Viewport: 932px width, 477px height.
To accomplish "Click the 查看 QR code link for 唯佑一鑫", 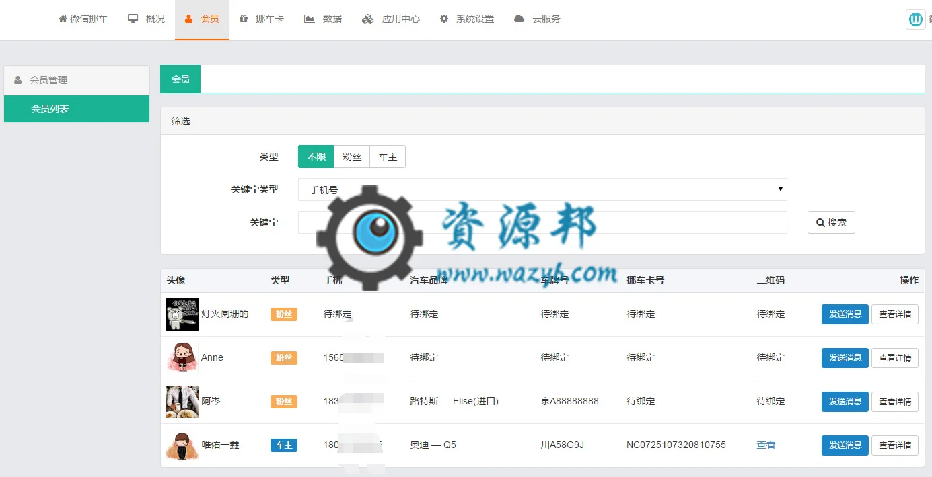I will (x=766, y=445).
